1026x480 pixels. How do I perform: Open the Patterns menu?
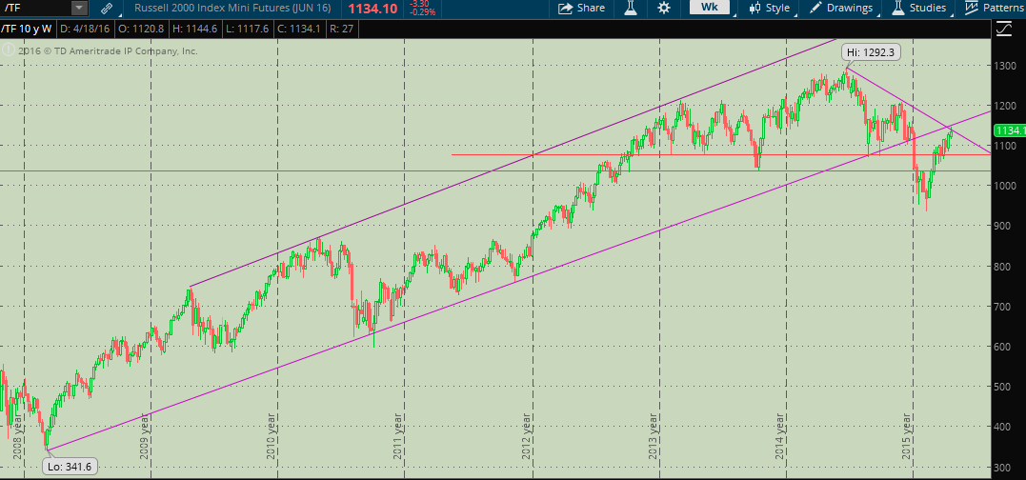point(995,8)
